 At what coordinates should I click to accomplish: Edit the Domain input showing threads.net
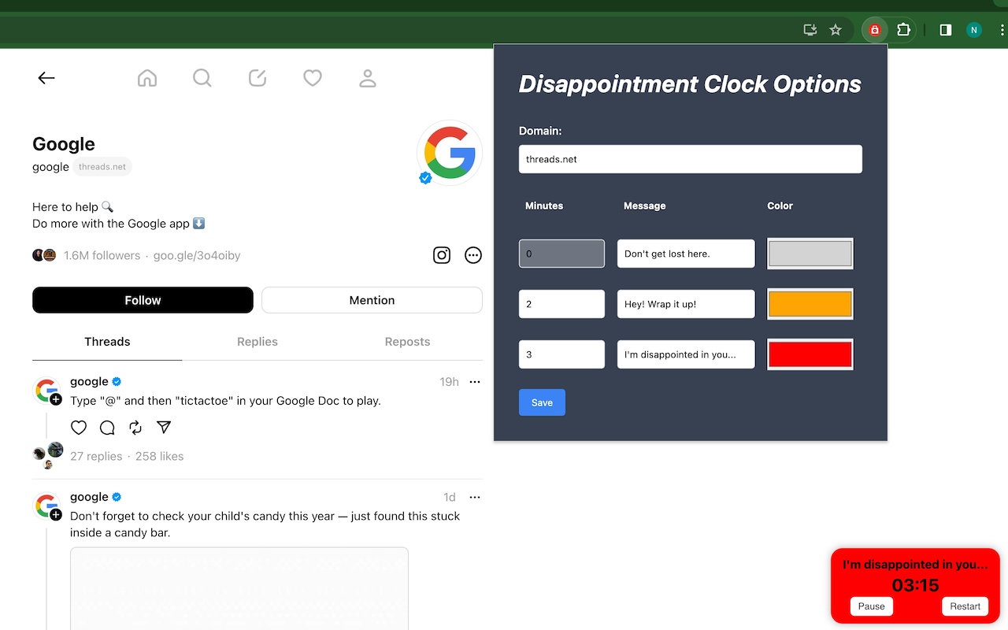click(x=690, y=158)
